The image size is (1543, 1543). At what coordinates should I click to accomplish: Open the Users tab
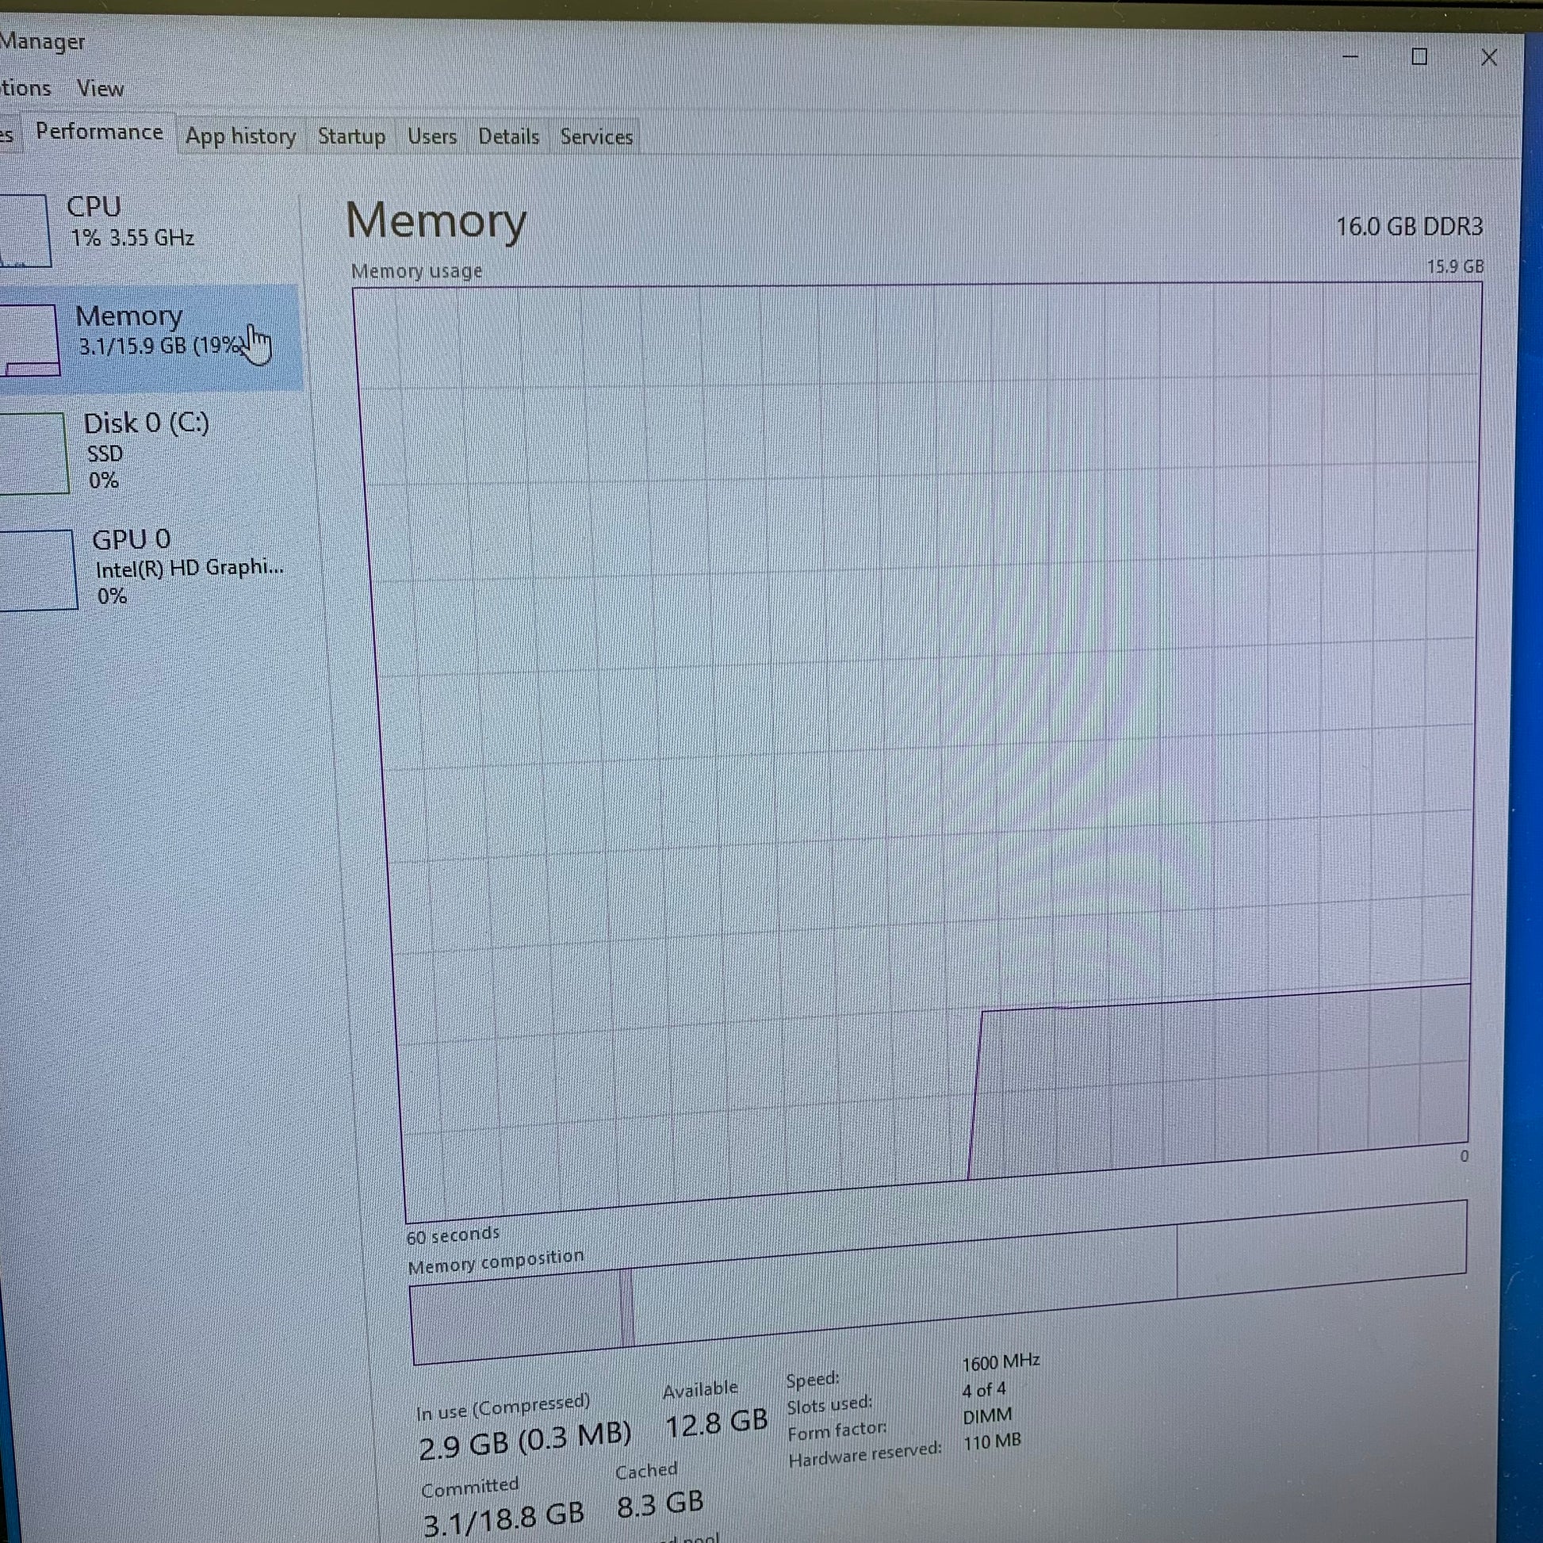[432, 136]
